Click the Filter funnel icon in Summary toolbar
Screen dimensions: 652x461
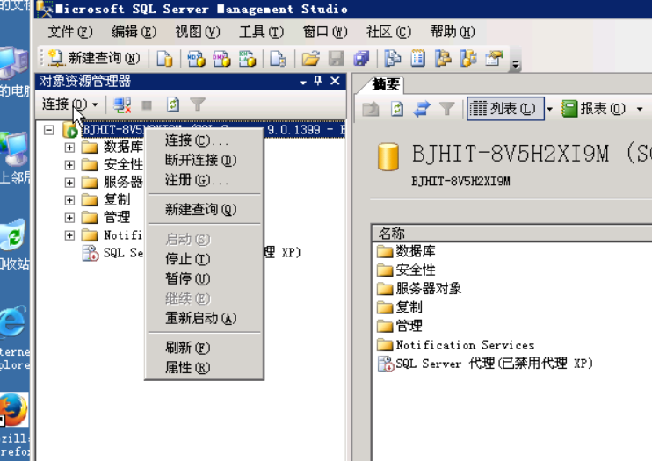point(447,110)
